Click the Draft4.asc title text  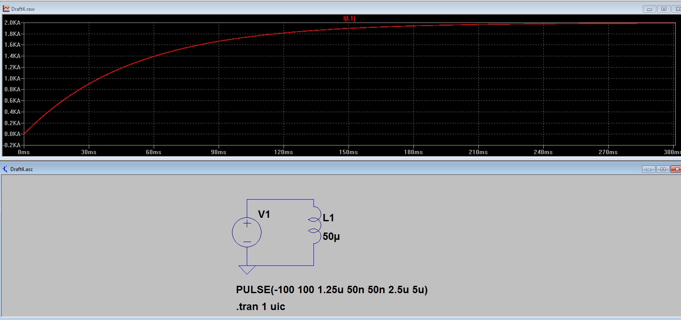coord(22,169)
